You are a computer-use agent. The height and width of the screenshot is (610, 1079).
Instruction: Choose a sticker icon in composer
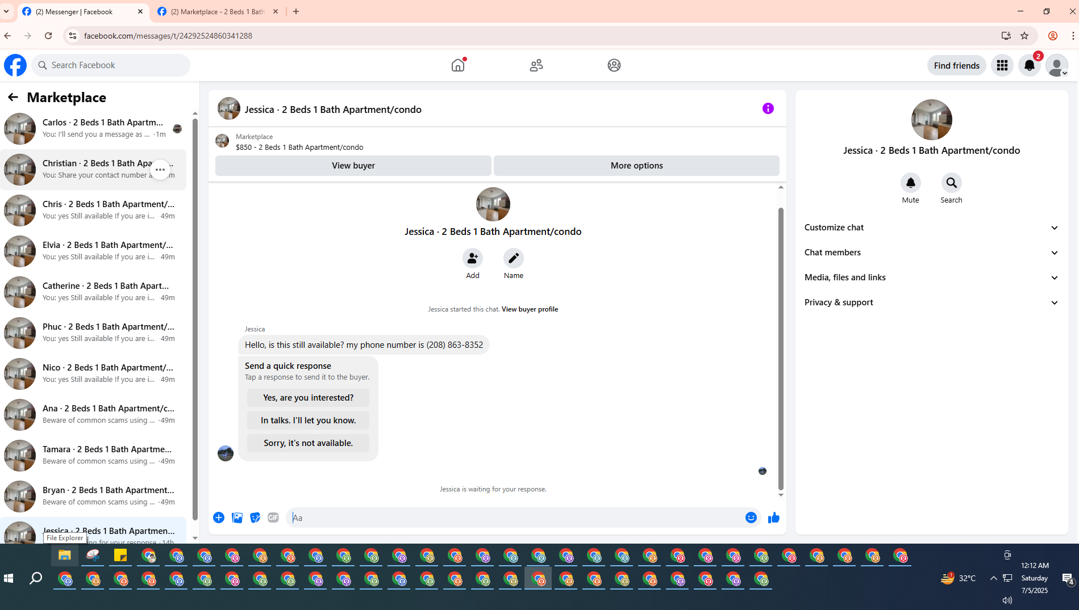255,518
